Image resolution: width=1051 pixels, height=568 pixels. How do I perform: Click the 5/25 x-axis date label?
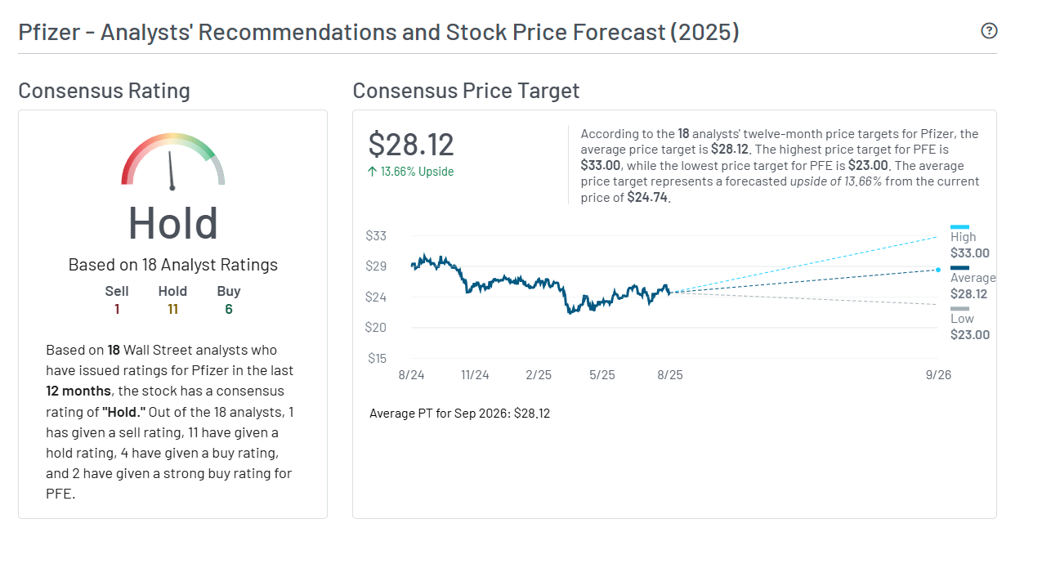(602, 375)
